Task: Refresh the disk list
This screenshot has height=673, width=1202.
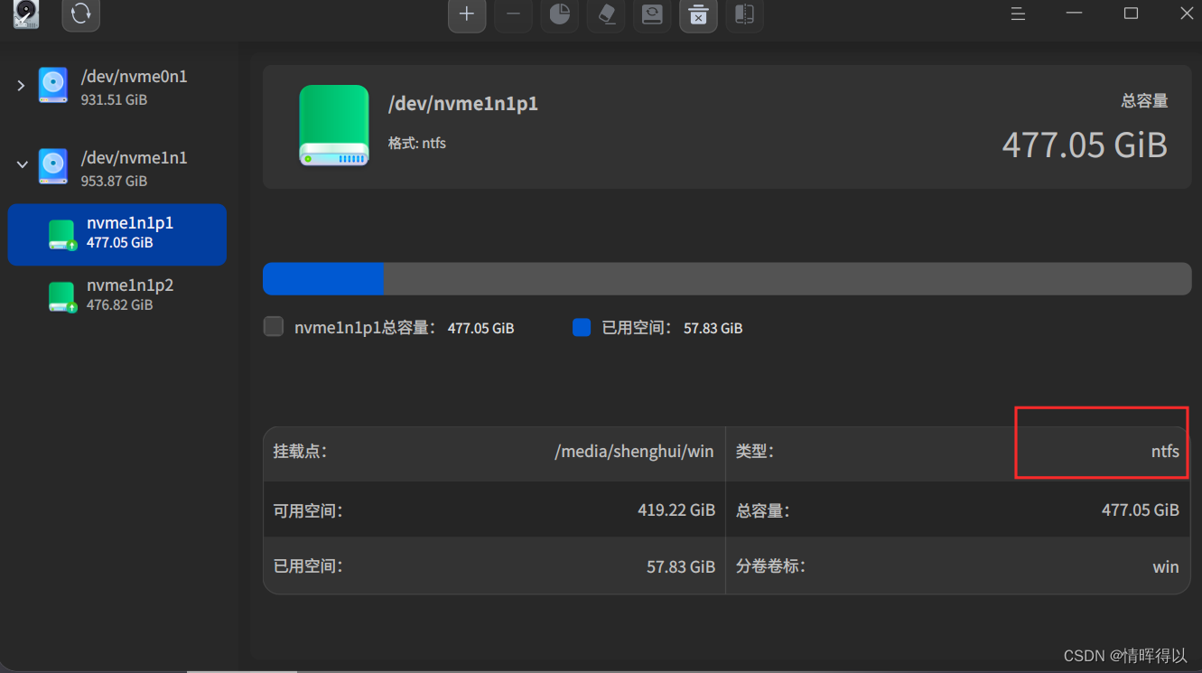Action: tap(81, 14)
